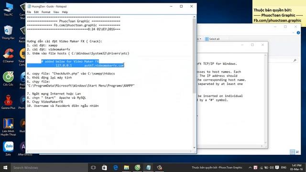Click the line "9. Chạy VideoMakerFX"
The width and height of the screenshot is (306, 172).
click(x=45, y=102)
